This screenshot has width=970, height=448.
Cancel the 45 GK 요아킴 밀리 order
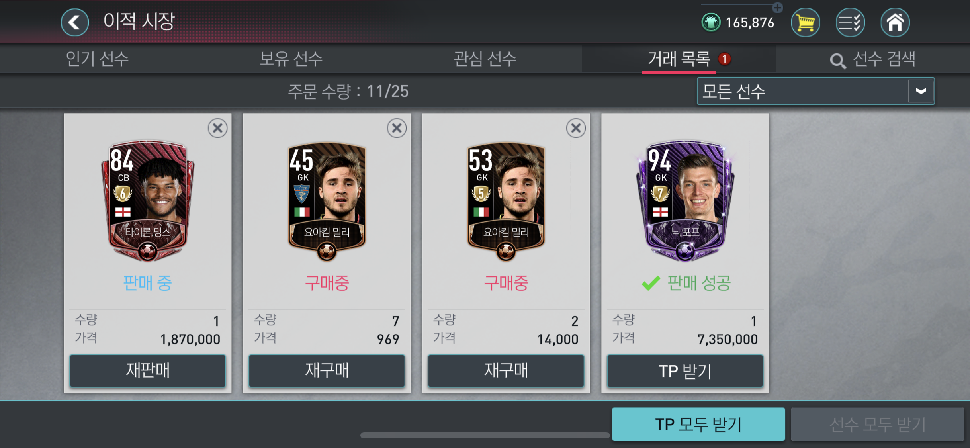397,128
